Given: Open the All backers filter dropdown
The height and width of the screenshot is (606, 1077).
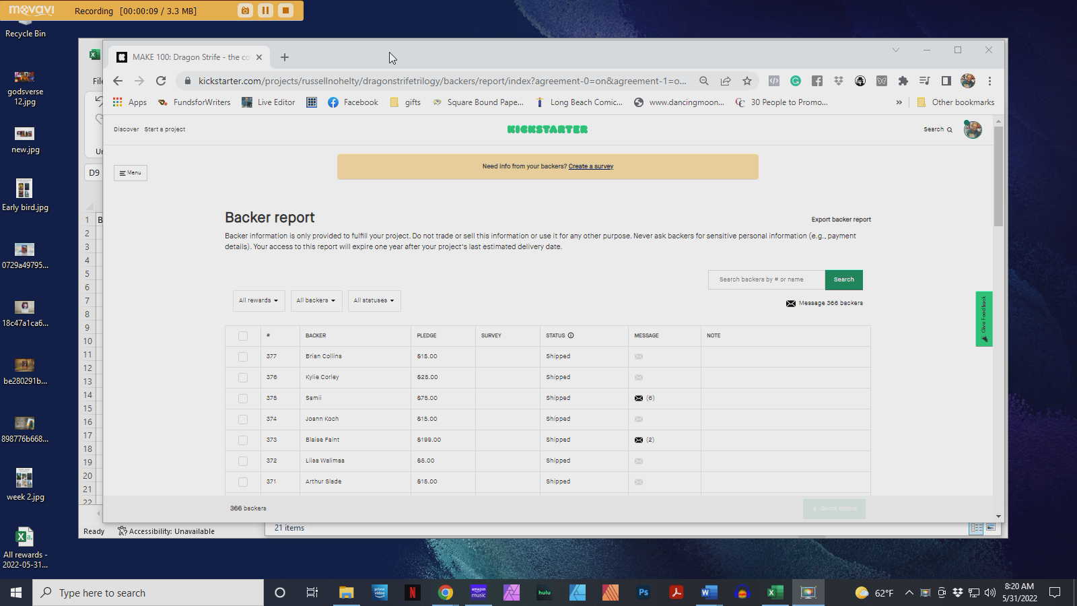Looking at the screenshot, I should [316, 301].
